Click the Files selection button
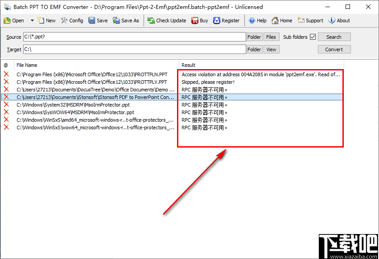Viewport: 379px width, 259px height. 271,37
